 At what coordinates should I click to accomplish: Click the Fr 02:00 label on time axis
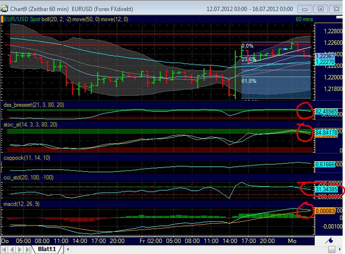tap(151, 241)
